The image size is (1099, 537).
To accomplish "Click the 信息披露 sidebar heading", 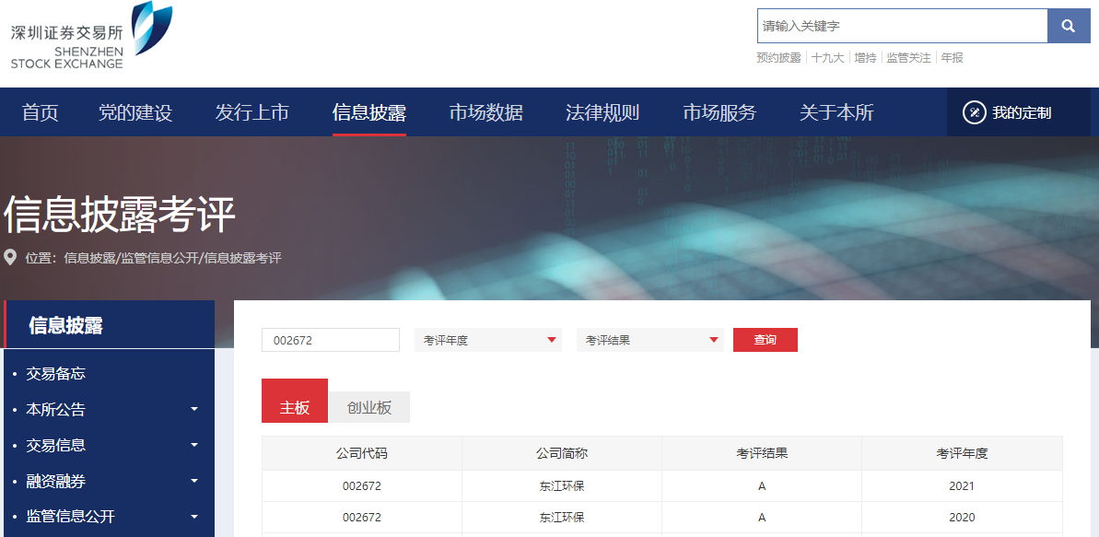I will 66,325.
